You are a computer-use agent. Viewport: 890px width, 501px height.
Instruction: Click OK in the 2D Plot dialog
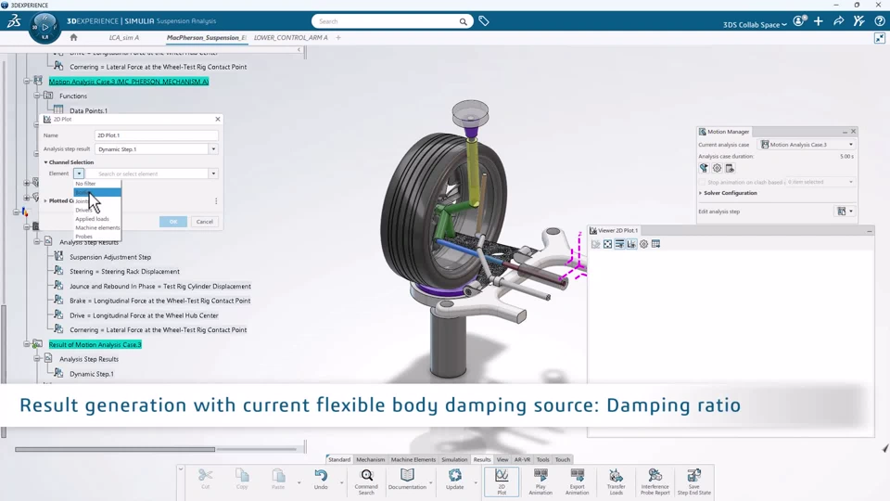click(173, 222)
